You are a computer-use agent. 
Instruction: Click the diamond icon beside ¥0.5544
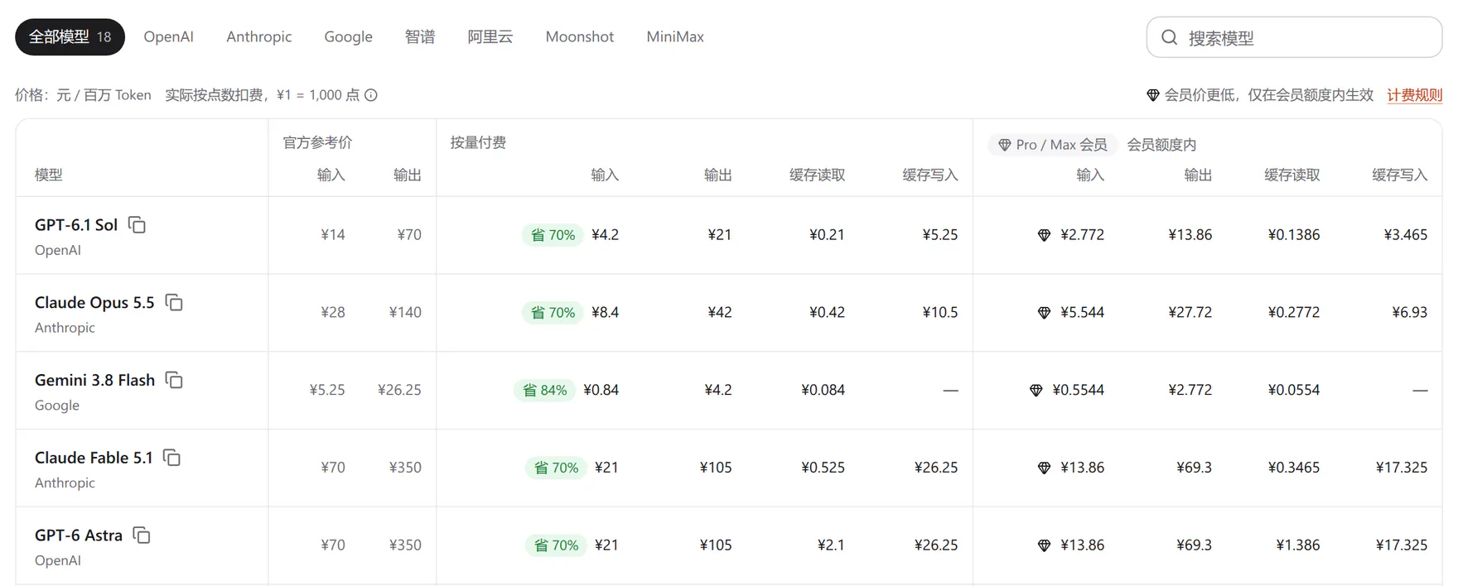[x=1036, y=391]
